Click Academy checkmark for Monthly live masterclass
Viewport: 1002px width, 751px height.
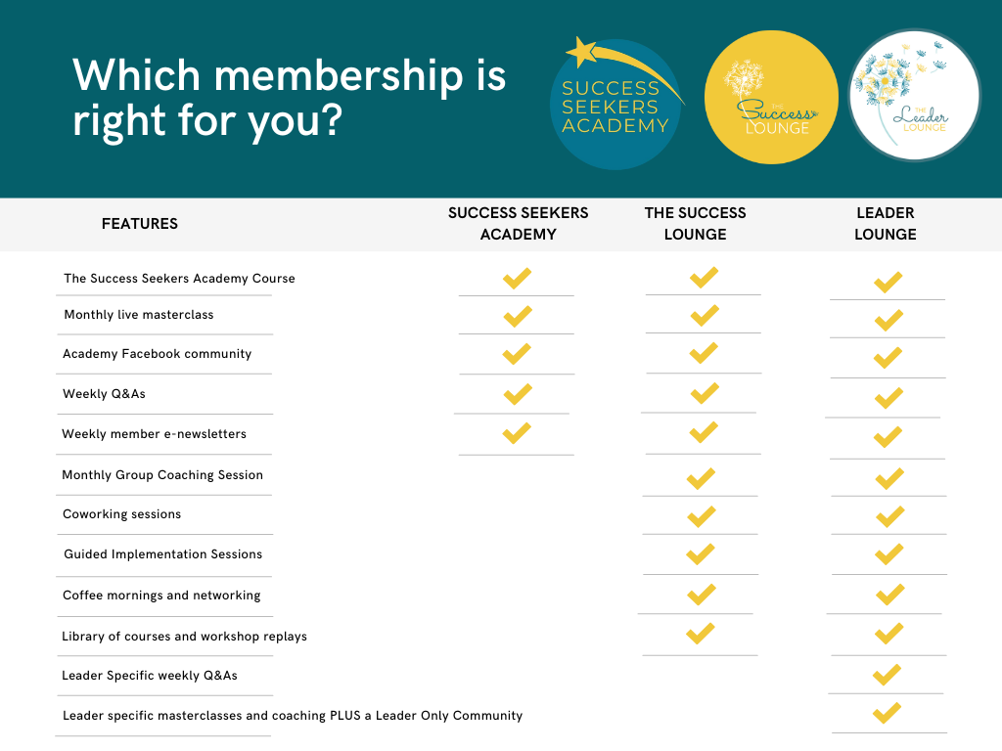pos(517,316)
